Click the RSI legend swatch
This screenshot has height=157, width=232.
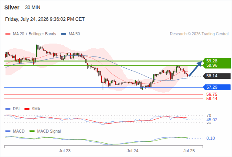[x=8, y=109]
